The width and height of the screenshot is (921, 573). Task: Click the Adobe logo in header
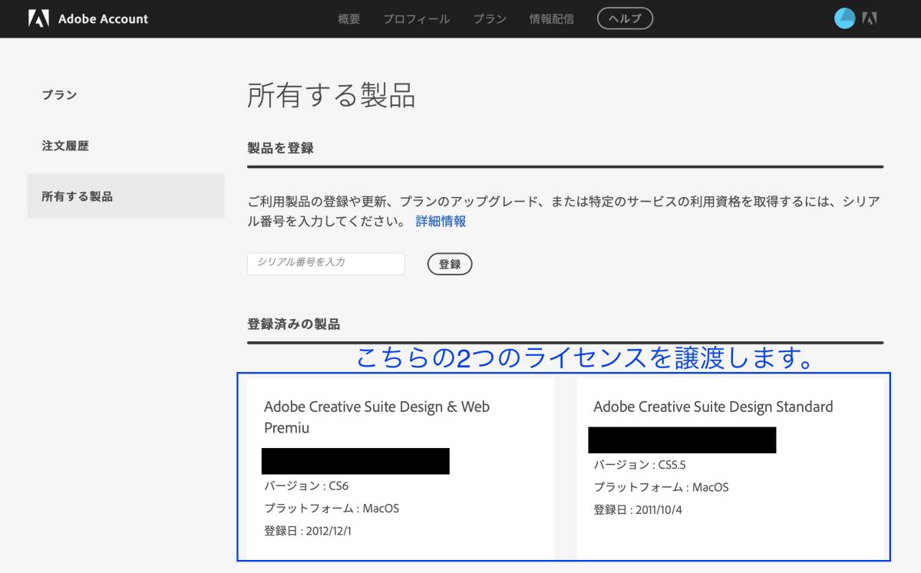pos(38,18)
